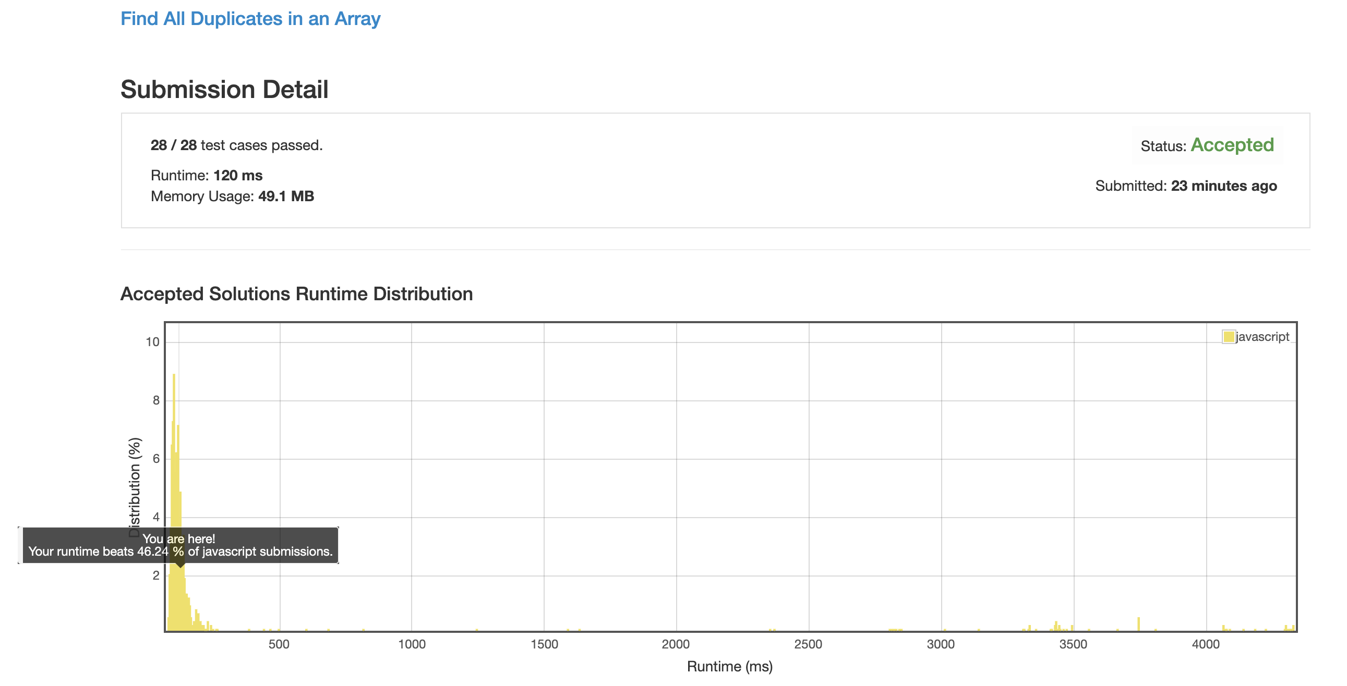Open the Find All Duplicates in an Array link
The height and width of the screenshot is (686, 1347).
click(x=250, y=19)
